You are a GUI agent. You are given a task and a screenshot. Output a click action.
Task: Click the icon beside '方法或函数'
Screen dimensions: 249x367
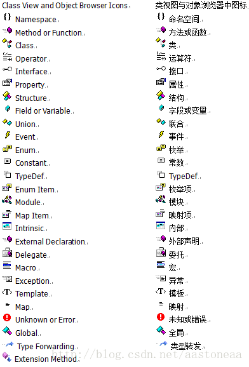[x=161, y=30]
